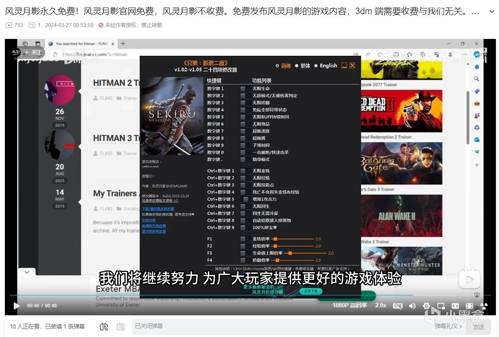The width and height of the screenshot is (499, 337).
Task: Open the Edge profile icon
Action: pyautogui.click(x=450, y=54)
